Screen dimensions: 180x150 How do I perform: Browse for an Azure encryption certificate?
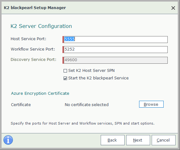tap(151, 104)
